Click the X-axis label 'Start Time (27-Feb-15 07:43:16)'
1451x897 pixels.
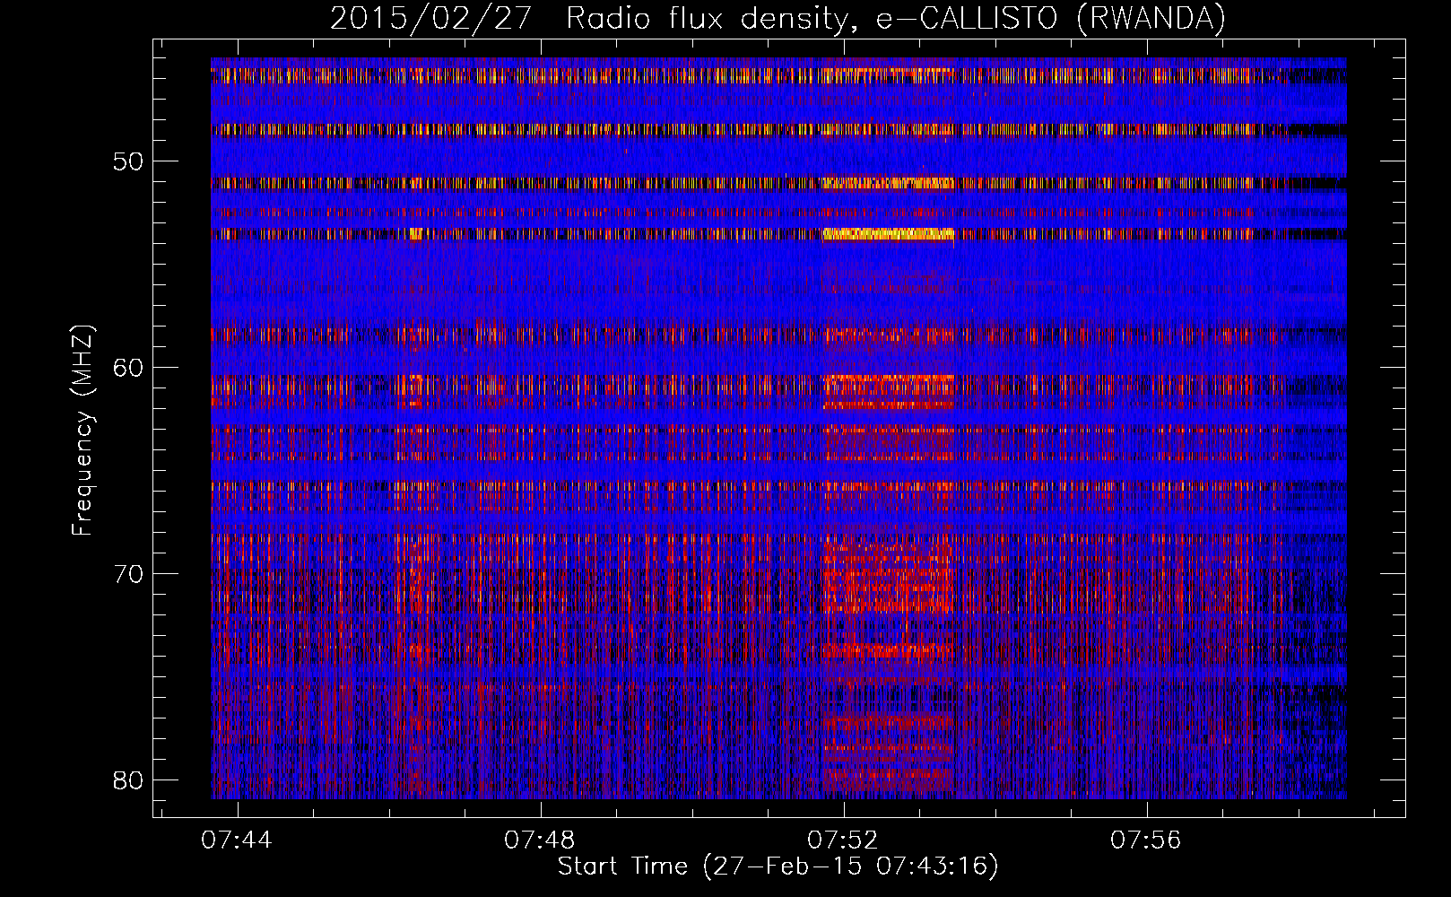(778, 867)
